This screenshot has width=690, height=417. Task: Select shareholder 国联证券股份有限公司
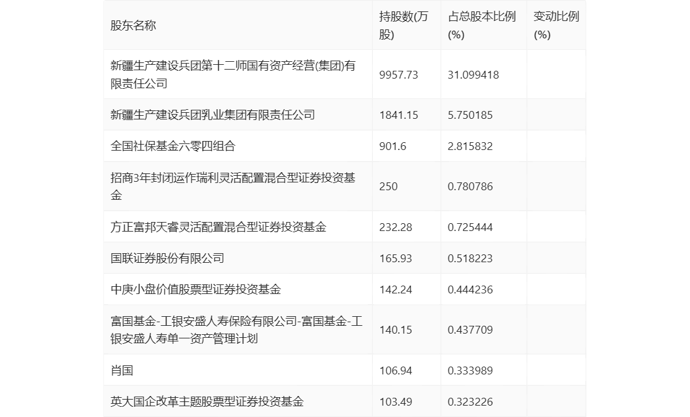coord(167,259)
